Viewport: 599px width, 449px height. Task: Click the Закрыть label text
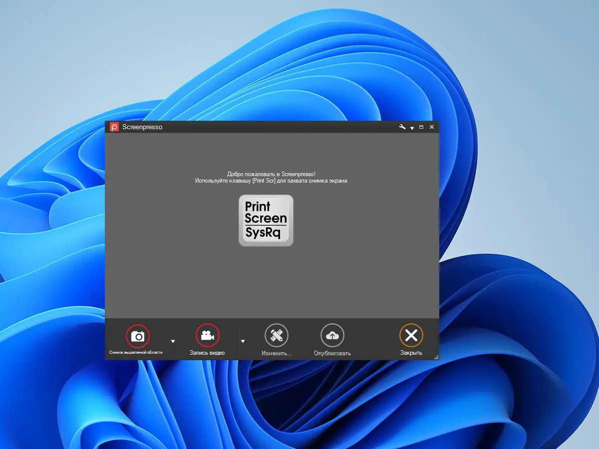411,352
